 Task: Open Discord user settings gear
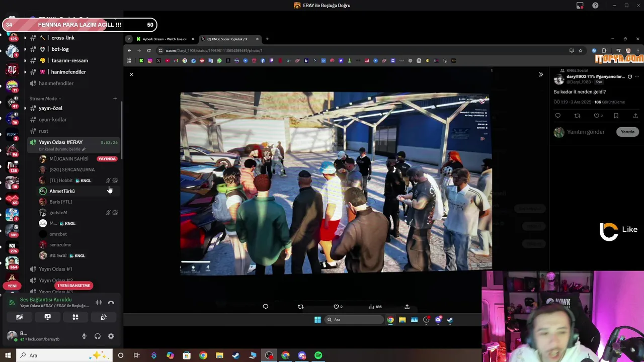(x=111, y=336)
